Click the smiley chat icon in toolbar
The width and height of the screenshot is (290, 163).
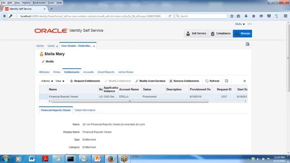click(x=261, y=16)
